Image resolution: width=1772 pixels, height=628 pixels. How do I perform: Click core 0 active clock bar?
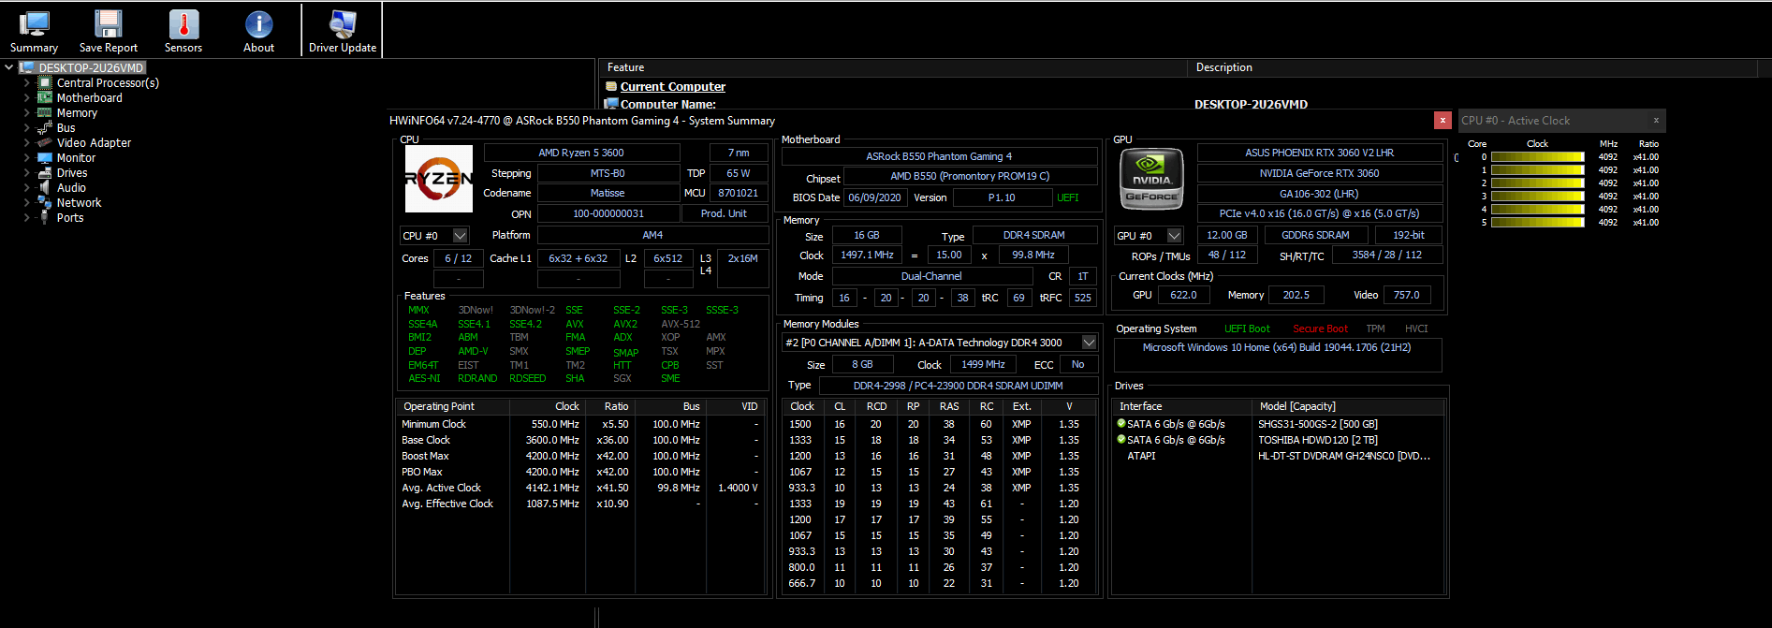tap(1537, 157)
